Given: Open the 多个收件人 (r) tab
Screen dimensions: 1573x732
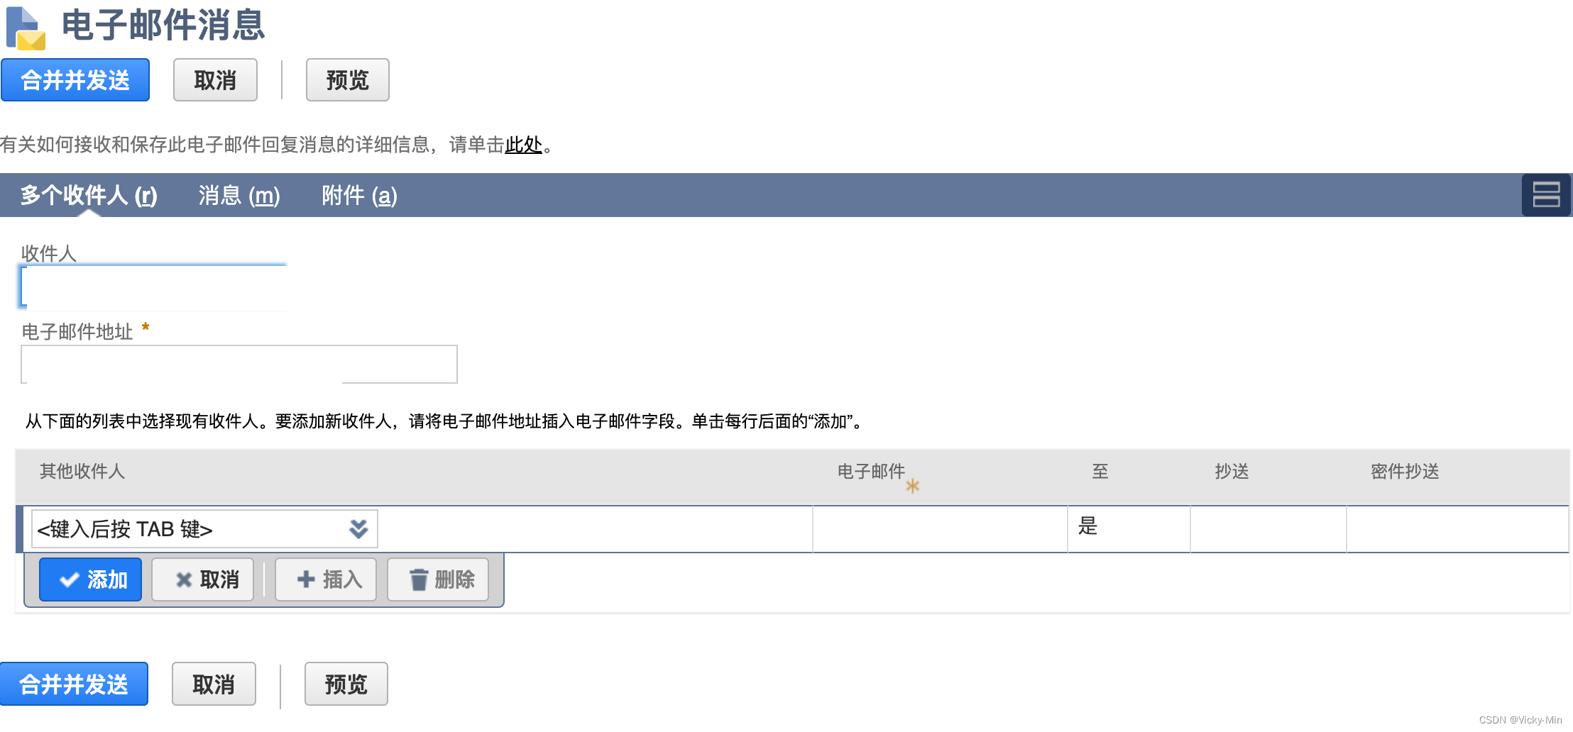Looking at the screenshot, I should 89,195.
